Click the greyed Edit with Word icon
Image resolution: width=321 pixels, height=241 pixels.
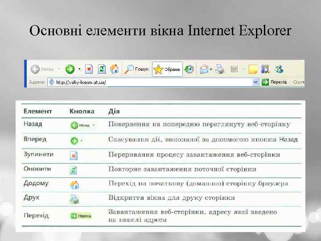[x=234, y=69]
